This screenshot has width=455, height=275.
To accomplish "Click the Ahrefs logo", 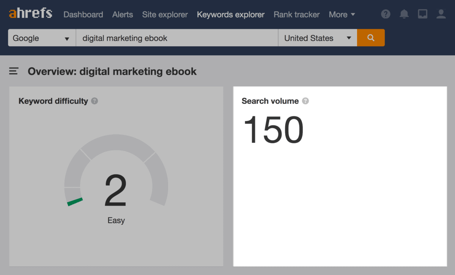I will click(30, 13).
